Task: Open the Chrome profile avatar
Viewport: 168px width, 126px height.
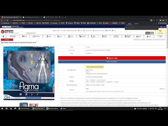Action: (163, 20)
